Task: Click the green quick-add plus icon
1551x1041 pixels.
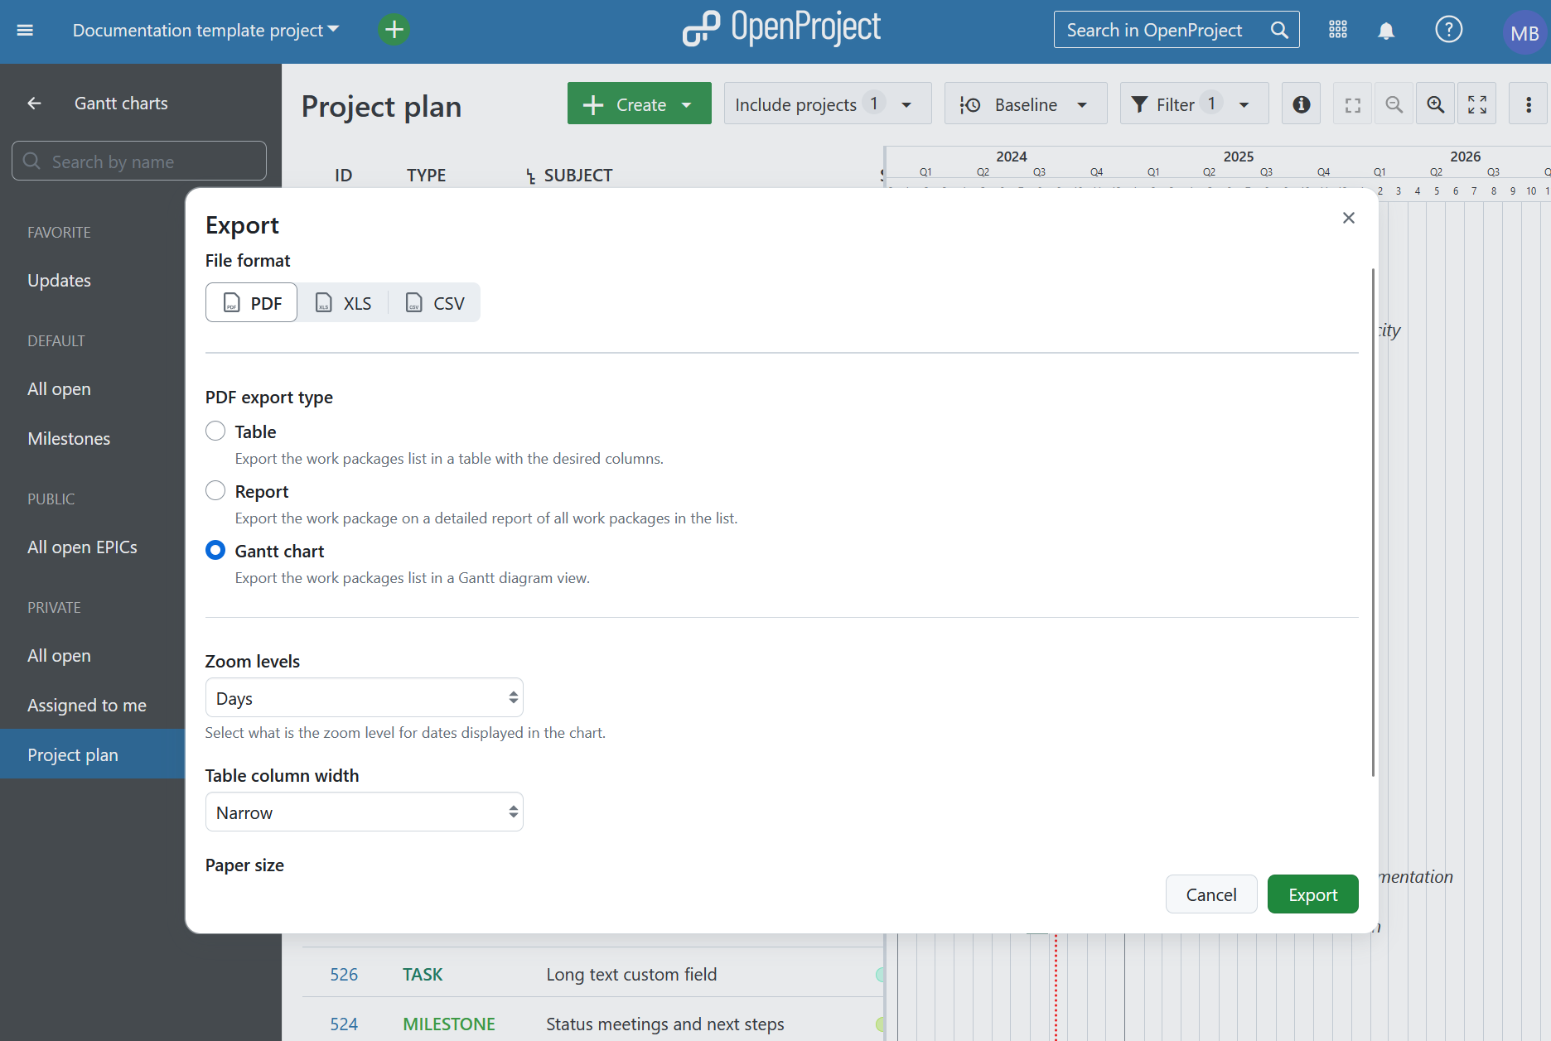Action: (394, 31)
